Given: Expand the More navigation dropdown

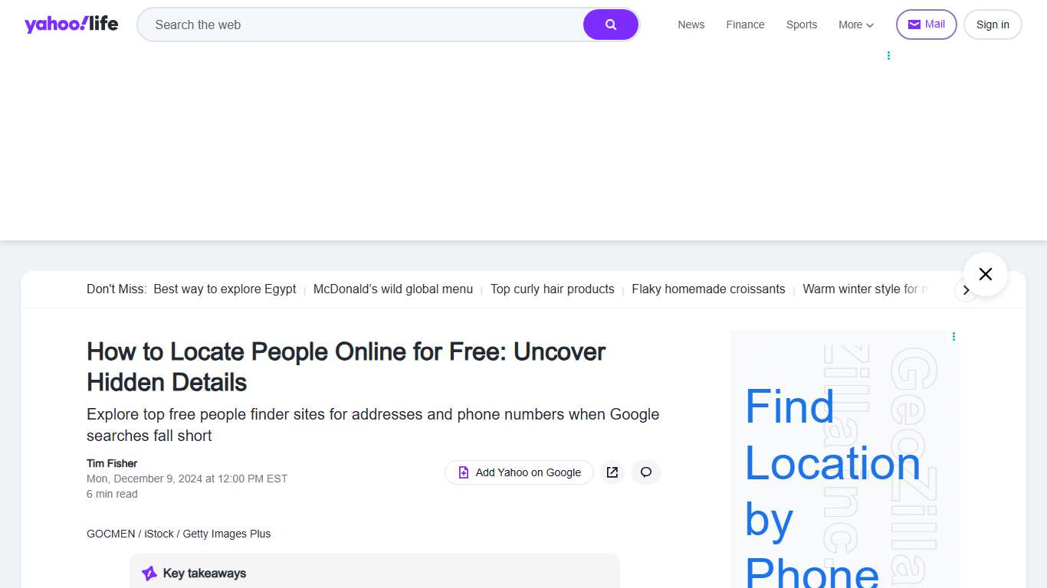Looking at the screenshot, I should (855, 24).
